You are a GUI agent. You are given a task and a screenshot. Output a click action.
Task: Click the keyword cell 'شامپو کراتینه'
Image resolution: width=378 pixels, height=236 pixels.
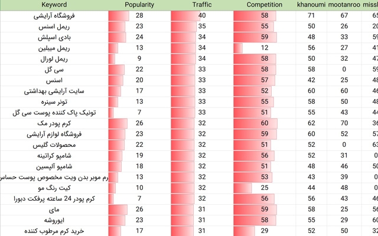click(x=54, y=156)
